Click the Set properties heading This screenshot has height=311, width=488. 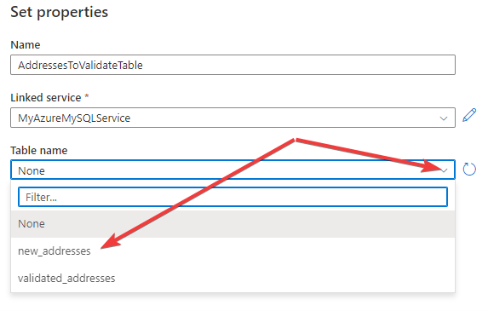pos(59,13)
